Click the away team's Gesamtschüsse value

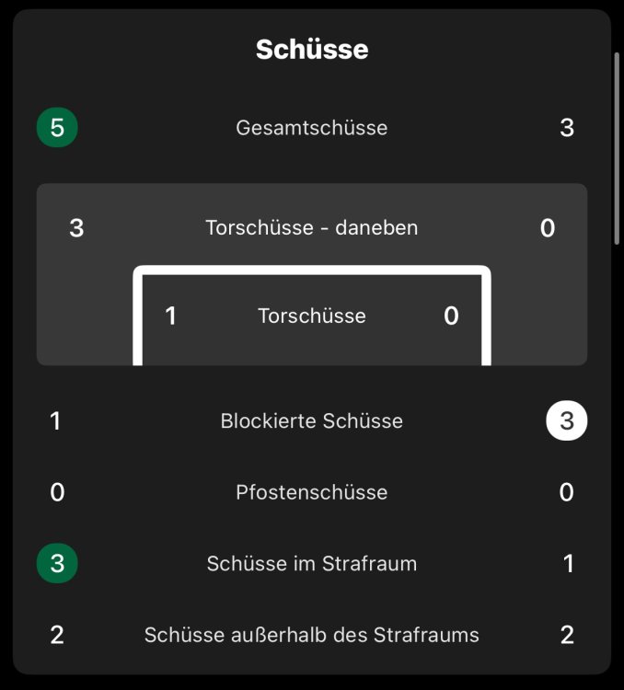pyautogui.click(x=567, y=128)
